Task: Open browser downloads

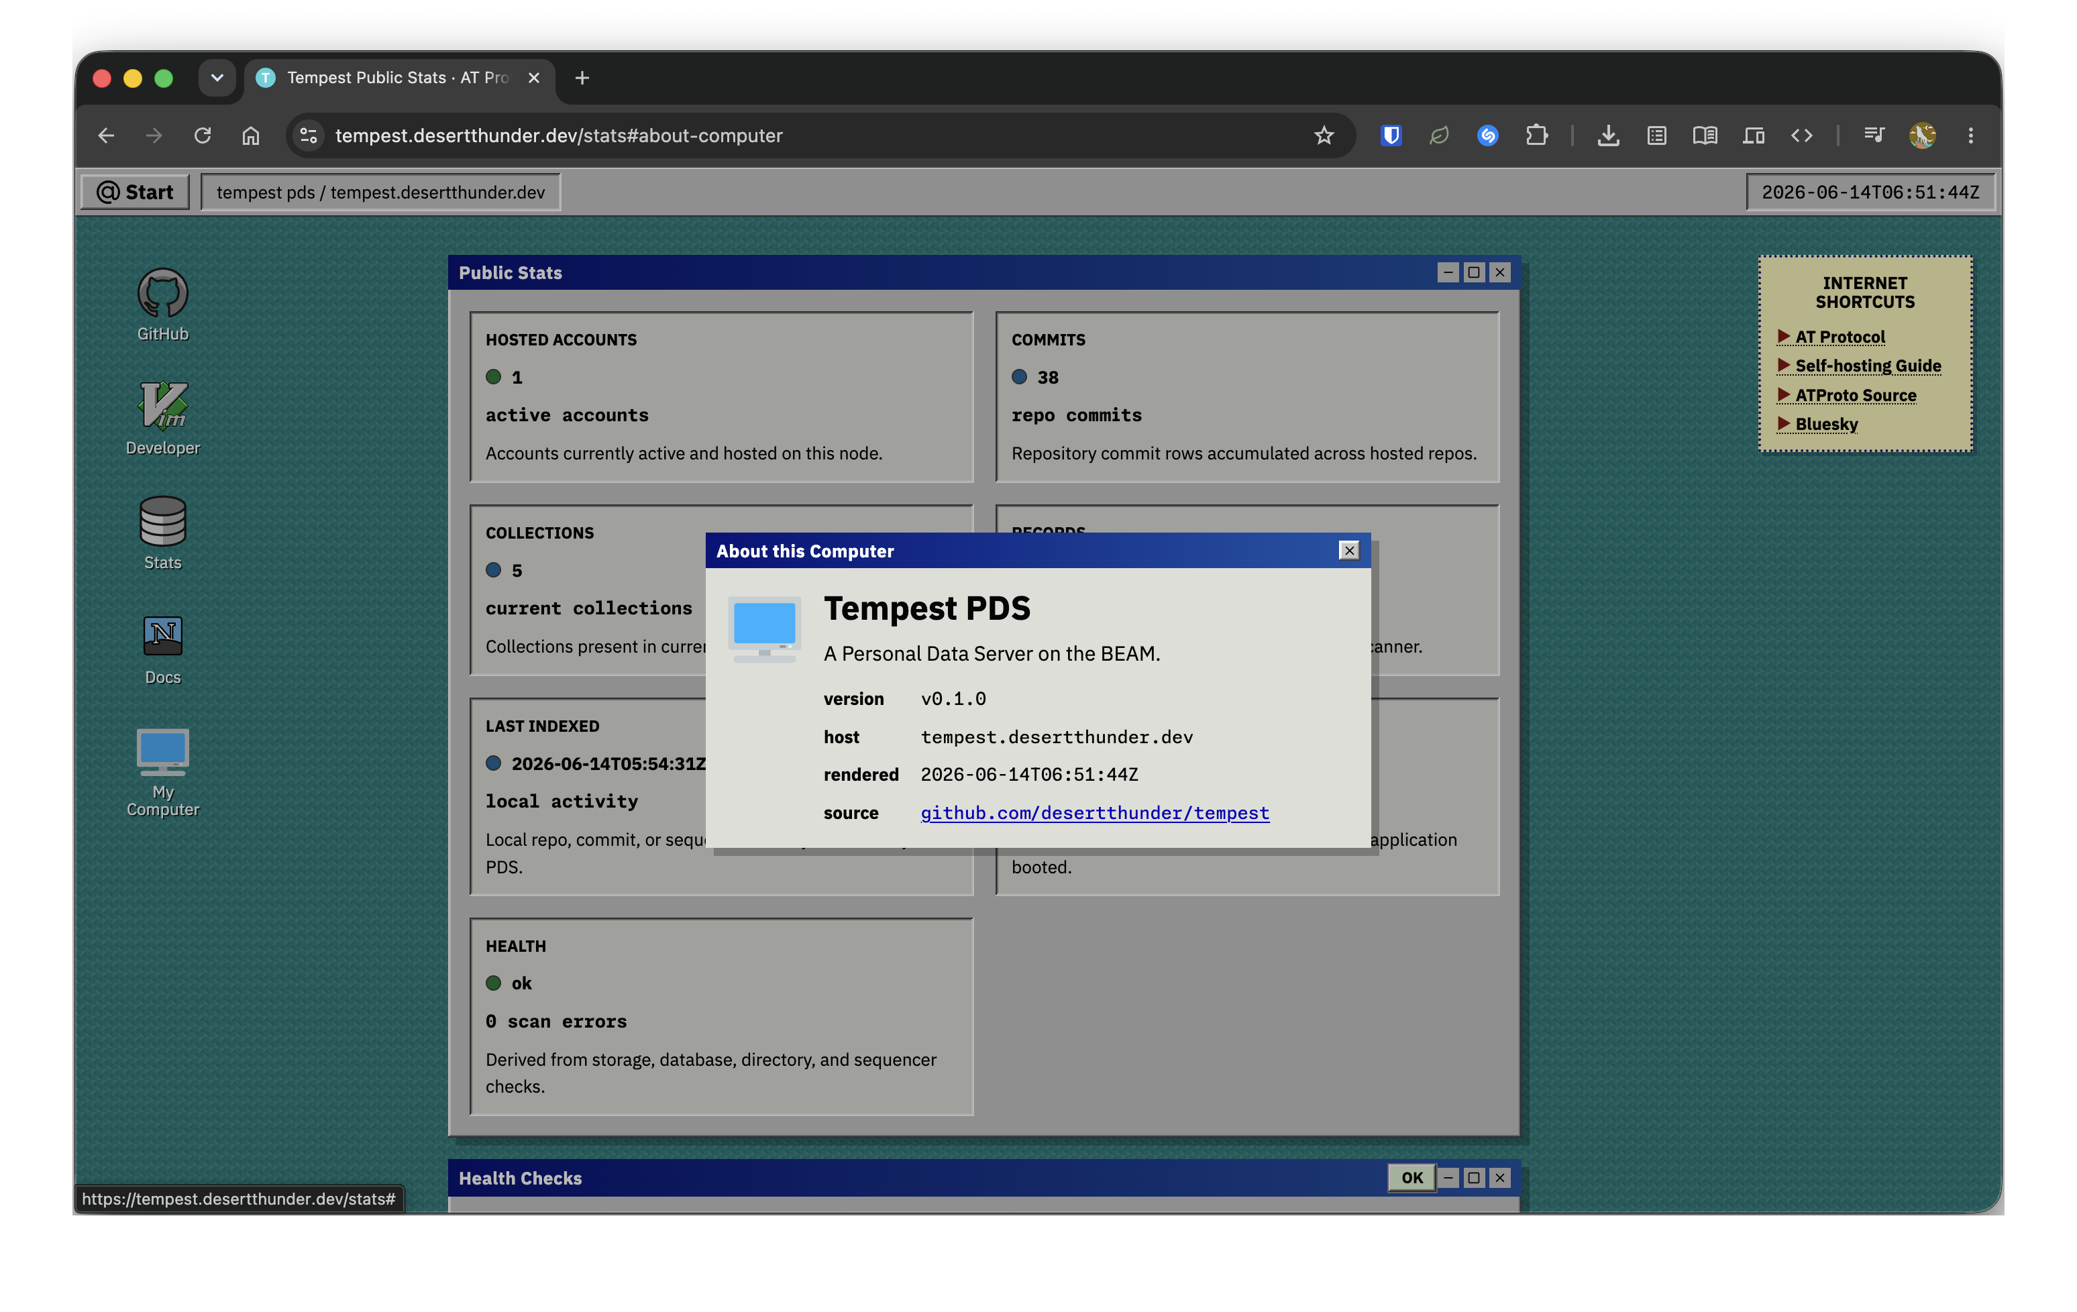Action: [1608, 135]
